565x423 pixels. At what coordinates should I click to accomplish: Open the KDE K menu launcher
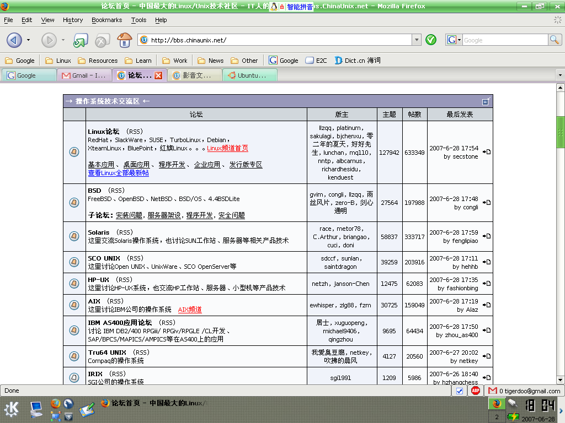coord(12,409)
